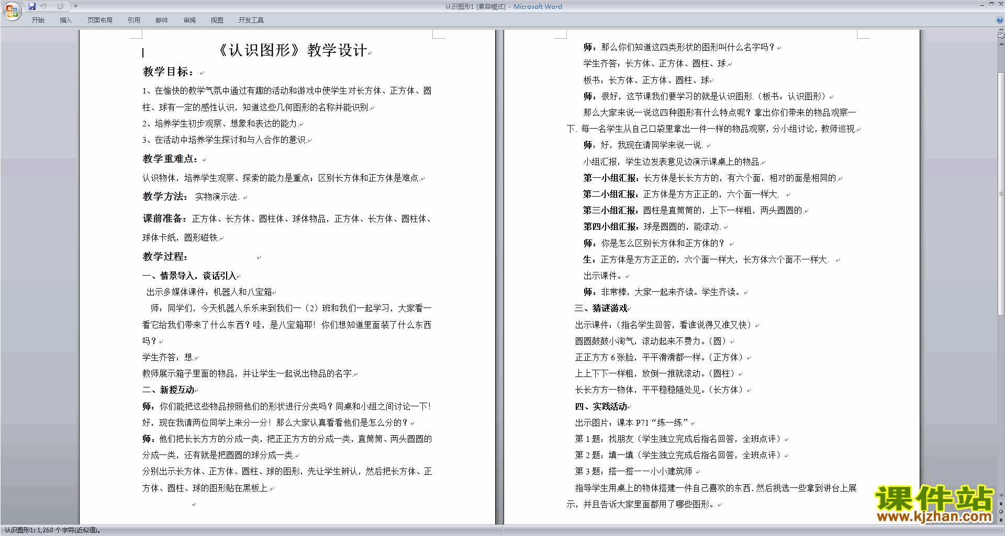Viewport: 1005px width, 536px height.
Task: Click the Previous Page double-arrow button
Action: click(x=1001, y=504)
